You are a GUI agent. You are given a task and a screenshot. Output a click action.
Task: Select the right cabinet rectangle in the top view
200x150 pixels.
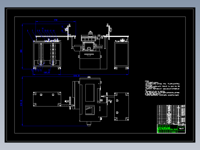click(122, 107)
